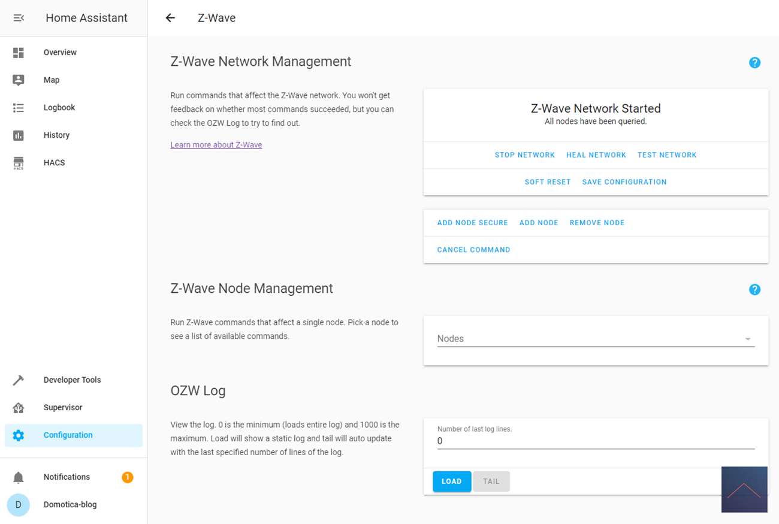Open the Overview dashboard icon
The width and height of the screenshot is (779, 524).
pyautogui.click(x=19, y=53)
